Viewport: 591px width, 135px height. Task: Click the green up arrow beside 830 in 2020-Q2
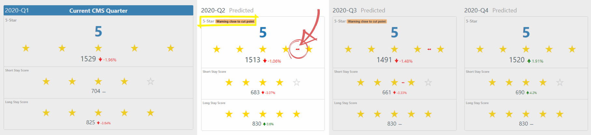[264, 124]
